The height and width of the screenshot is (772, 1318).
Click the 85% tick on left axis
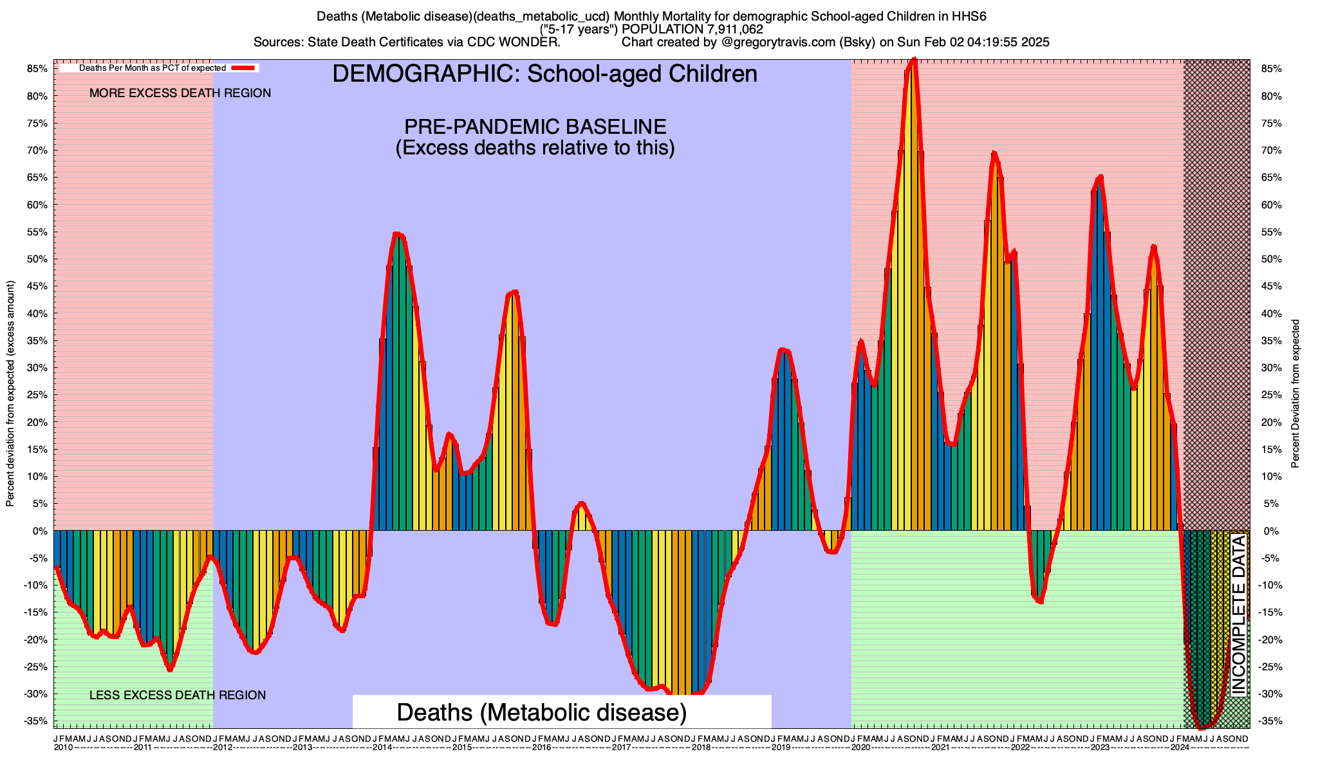point(37,69)
